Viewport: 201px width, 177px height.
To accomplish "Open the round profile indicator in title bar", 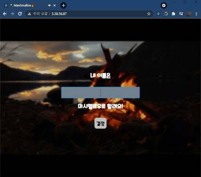I will [x=164, y=6].
